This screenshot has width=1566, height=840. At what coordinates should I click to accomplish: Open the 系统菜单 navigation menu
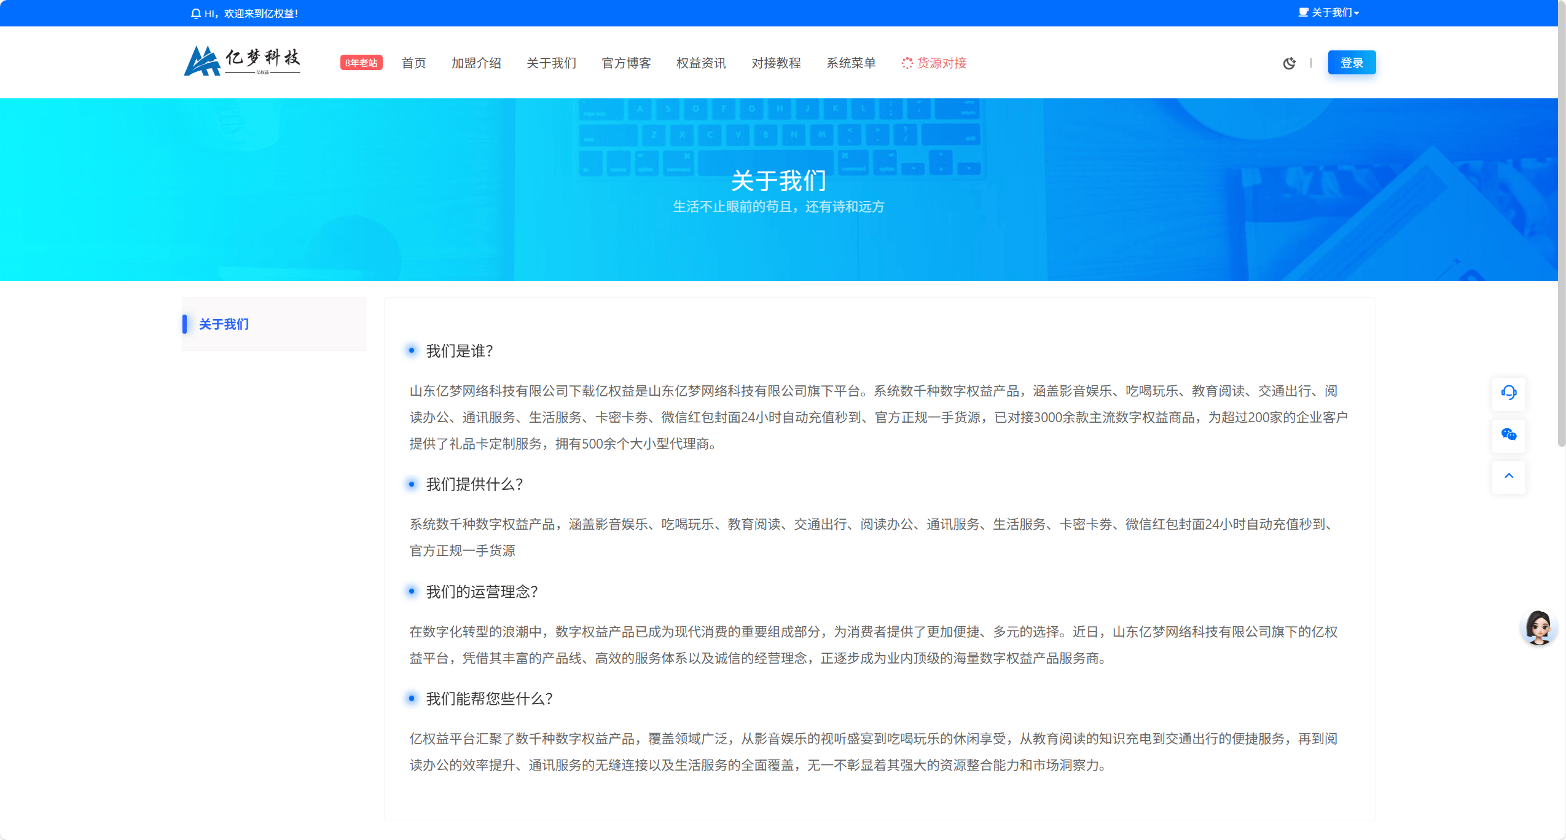(851, 63)
